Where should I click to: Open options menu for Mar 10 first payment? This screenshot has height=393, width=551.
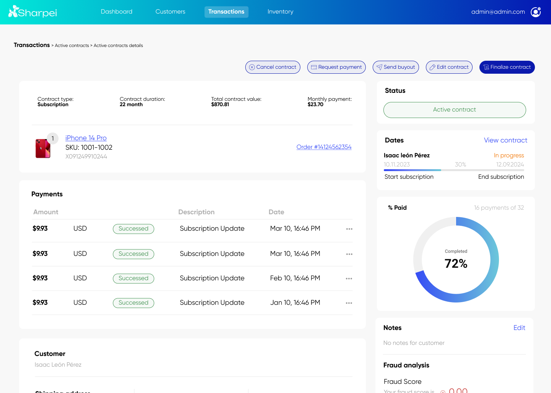pos(349,229)
